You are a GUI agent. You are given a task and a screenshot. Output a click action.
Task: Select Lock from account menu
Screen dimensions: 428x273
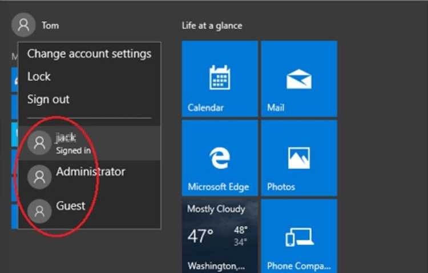pyautogui.click(x=39, y=77)
